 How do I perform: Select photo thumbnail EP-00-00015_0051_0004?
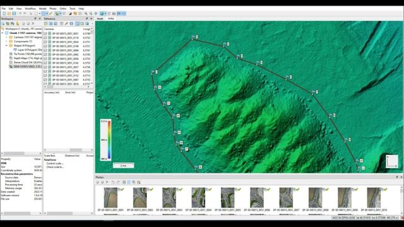click(198, 197)
